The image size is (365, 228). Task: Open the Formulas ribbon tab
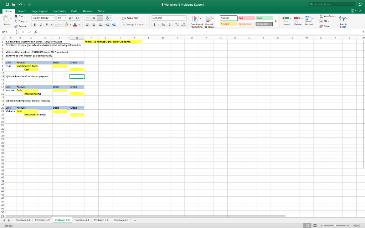(60, 11)
